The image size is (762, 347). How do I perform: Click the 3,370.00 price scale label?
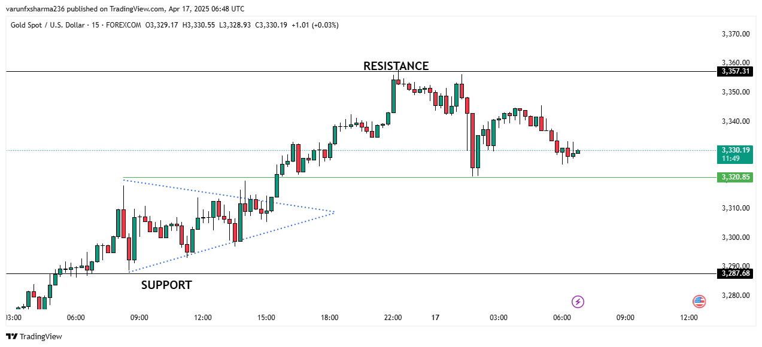736,34
